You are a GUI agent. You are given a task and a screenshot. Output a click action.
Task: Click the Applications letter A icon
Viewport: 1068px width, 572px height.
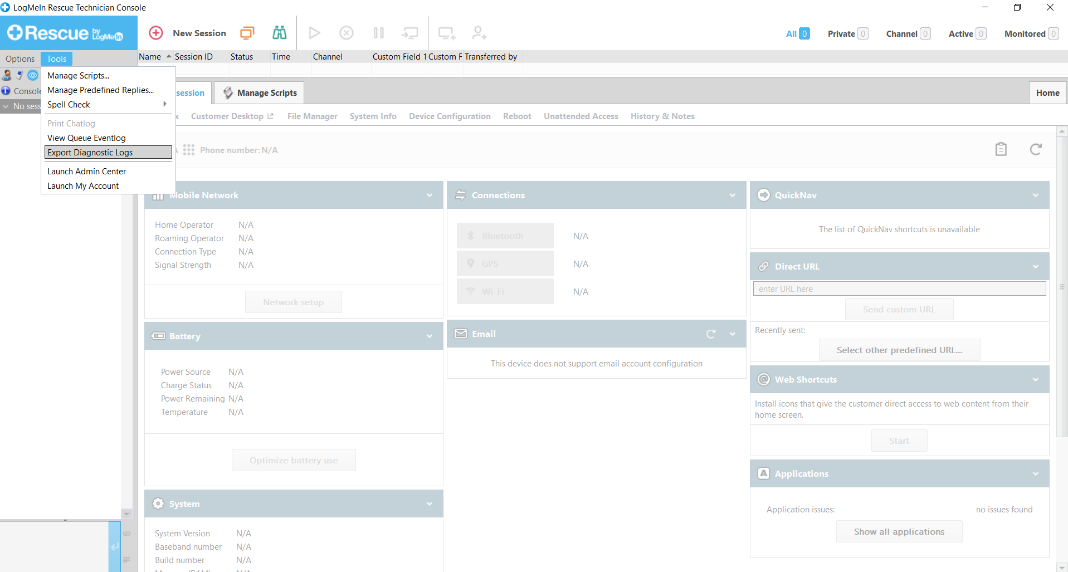tap(764, 473)
